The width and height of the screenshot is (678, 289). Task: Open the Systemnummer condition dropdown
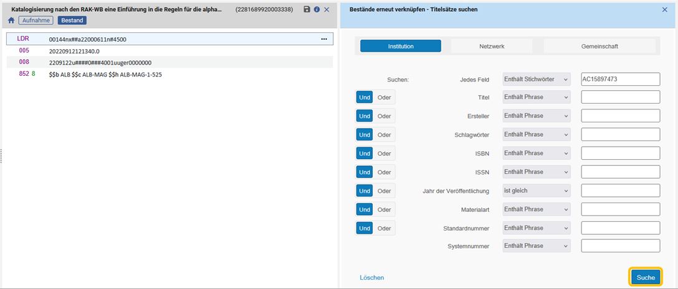(x=537, y=246)
